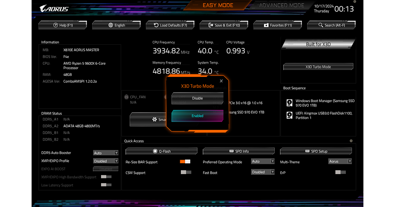
Task: Click the English language button
Action: [117, 25]
